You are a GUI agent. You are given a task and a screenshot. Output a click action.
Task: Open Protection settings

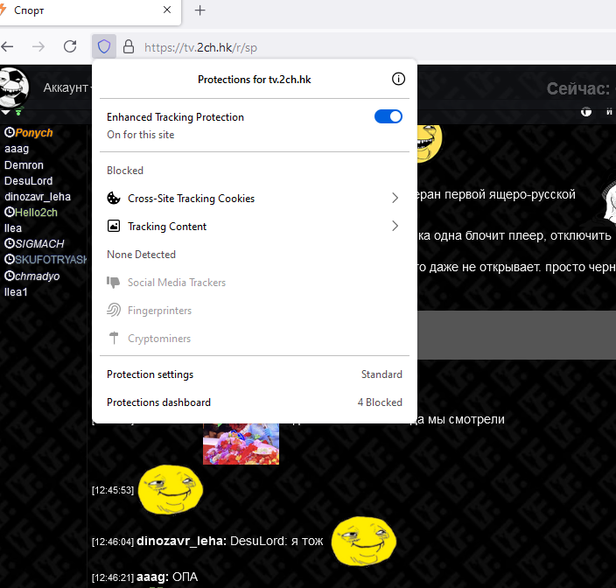click(x=254, y=374)
